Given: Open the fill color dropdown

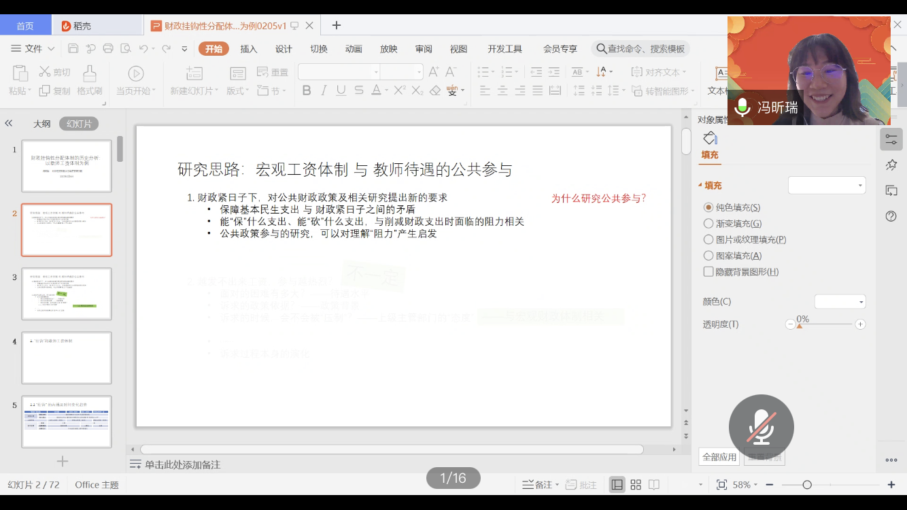Looking at the screenshot, I should pyautogui.click(x=840, y=301).
